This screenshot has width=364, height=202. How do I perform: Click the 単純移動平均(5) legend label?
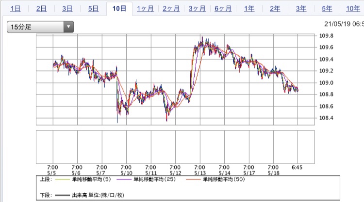click(91, 179)
